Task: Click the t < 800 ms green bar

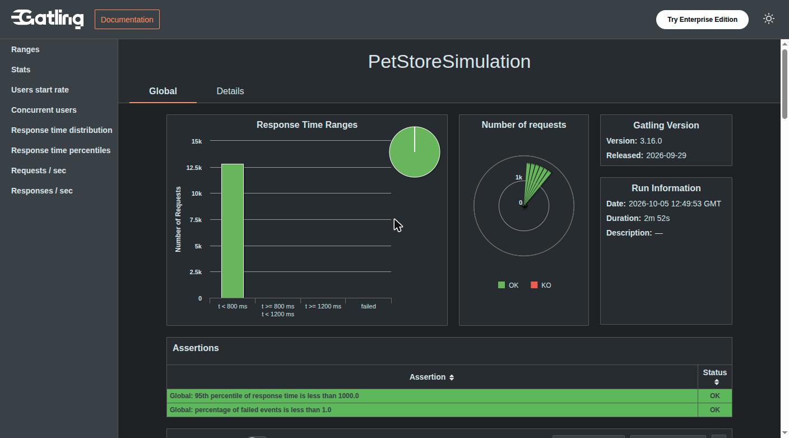Action: click(233, 231)
